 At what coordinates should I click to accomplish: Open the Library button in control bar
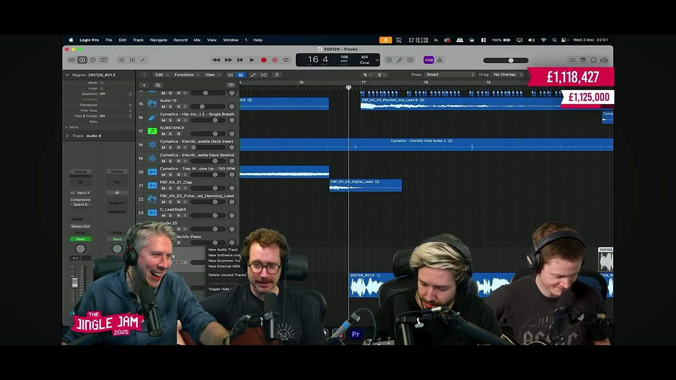[72, 60]
